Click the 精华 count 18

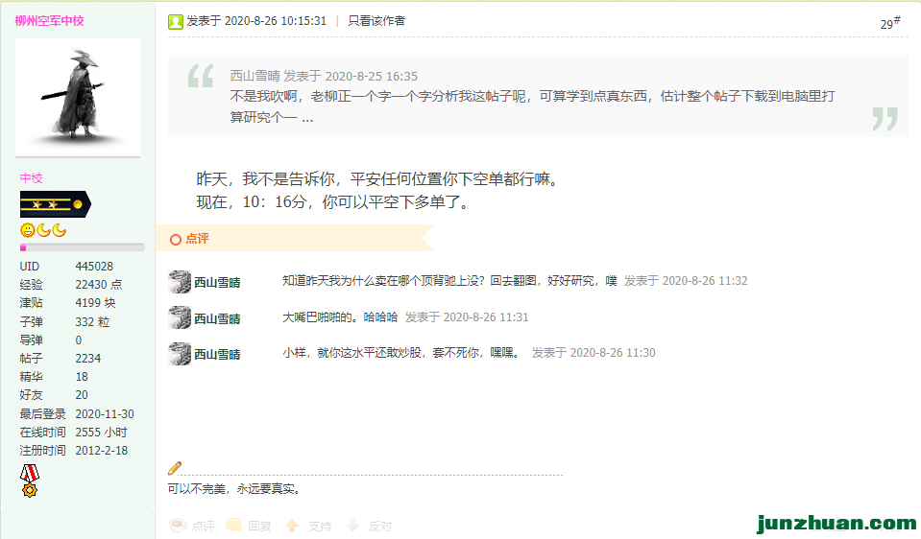click(x=82, y=377)
